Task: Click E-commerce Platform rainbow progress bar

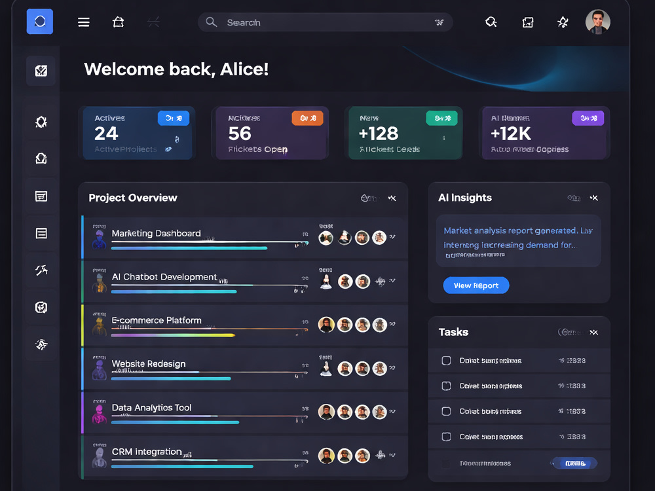Action: pos(174,335)
